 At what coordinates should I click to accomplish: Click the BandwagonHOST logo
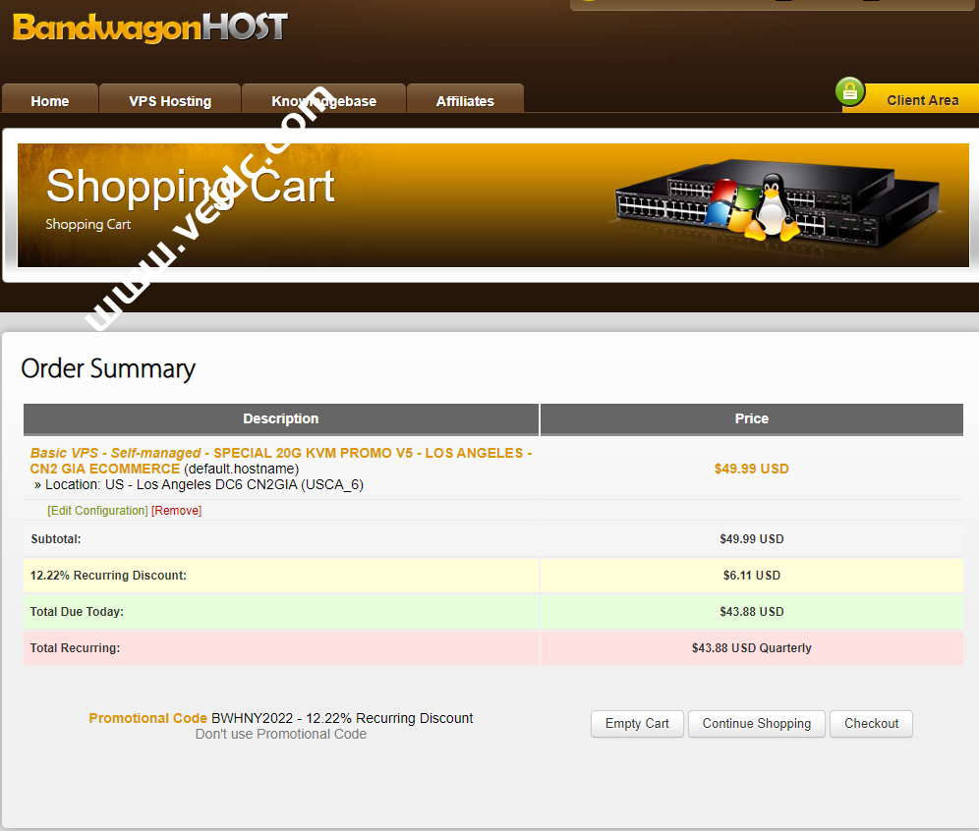[x=149, y=28]
